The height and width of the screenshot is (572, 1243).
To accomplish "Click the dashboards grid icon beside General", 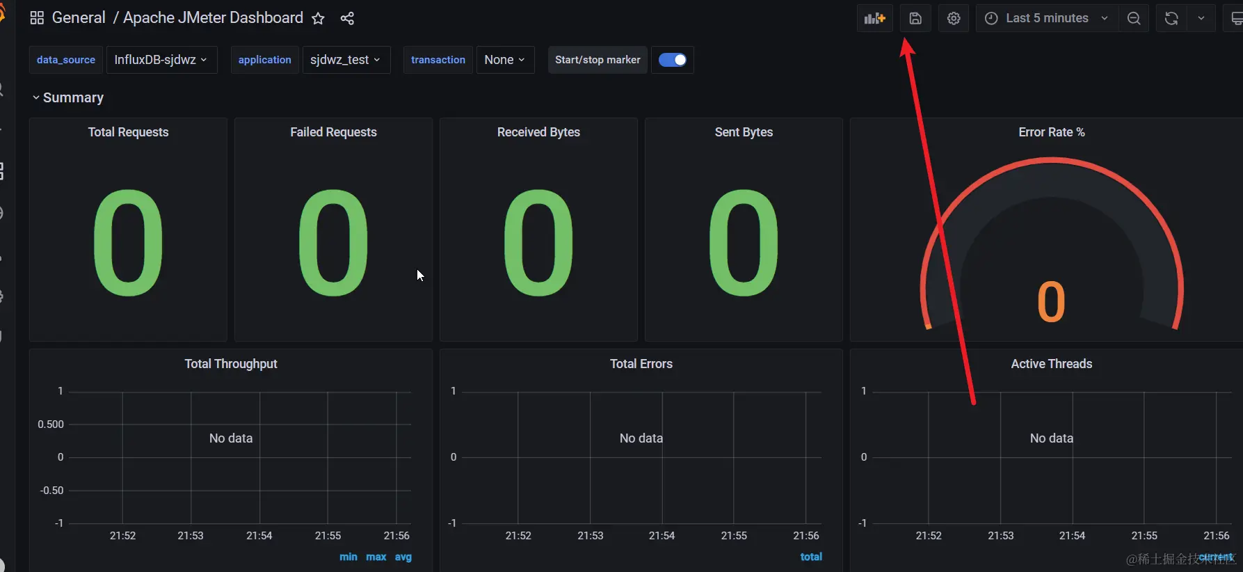I will [x=37, y=18].
